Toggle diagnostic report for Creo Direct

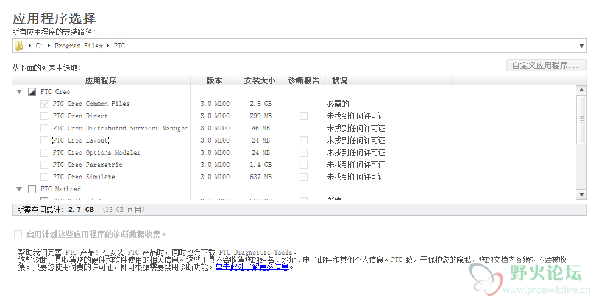pyautogui.click(x=303, y=116)
